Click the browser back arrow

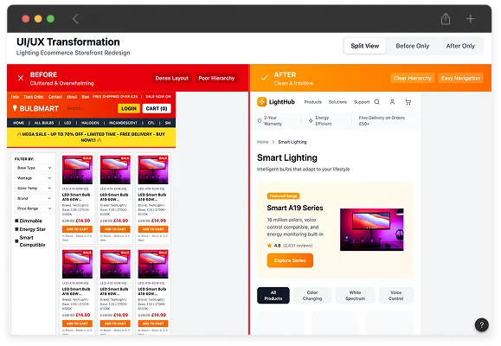pos(75,19)
